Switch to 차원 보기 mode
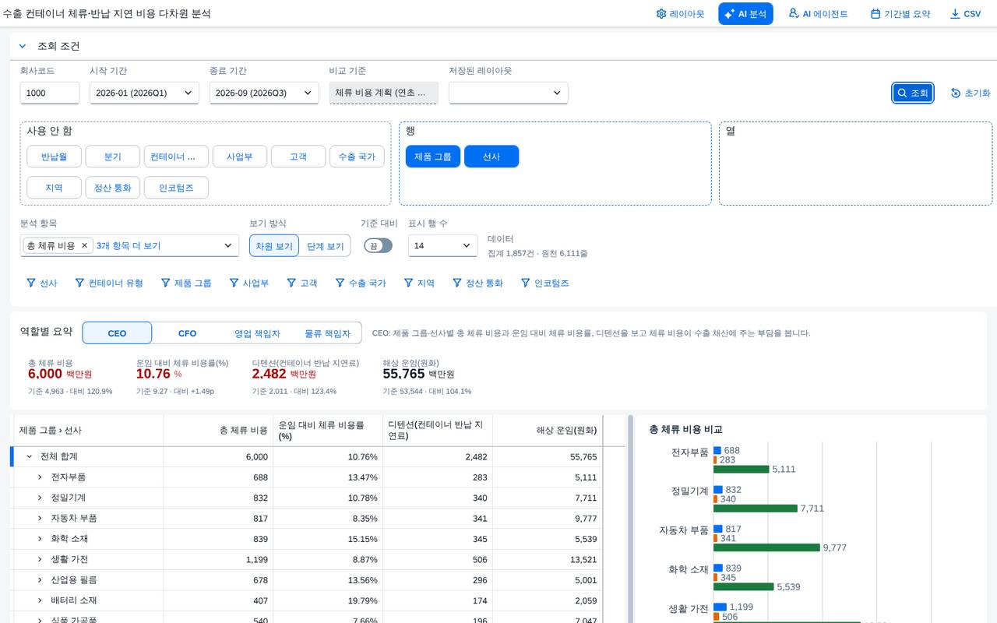Viewport: 997px width, 623px height. pyautogui.click(x=274, y=246)
